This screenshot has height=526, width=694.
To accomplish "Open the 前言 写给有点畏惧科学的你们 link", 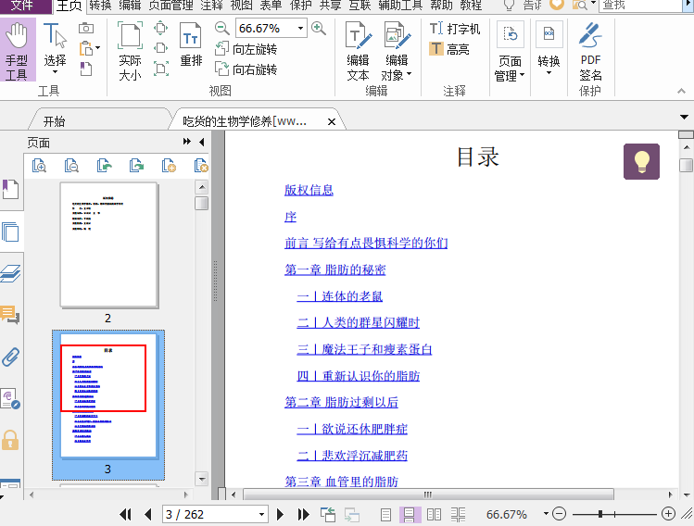I will click(x=366, y=243).
